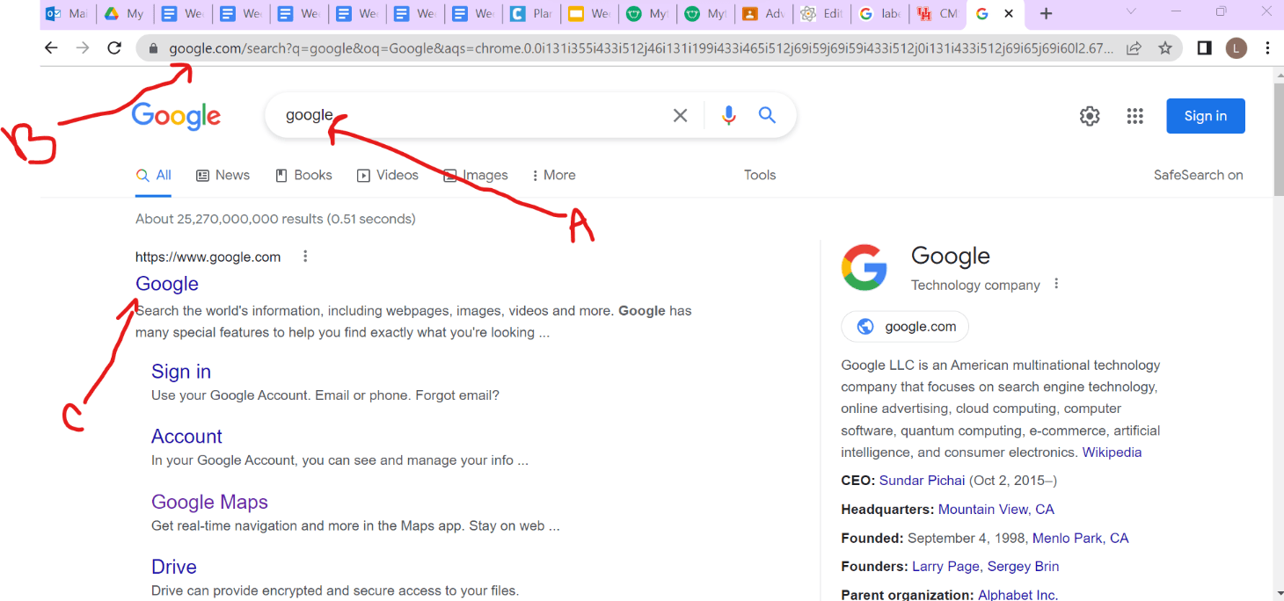Reload the page
This screenshot has width=1284, height=601.
(113, 48)
